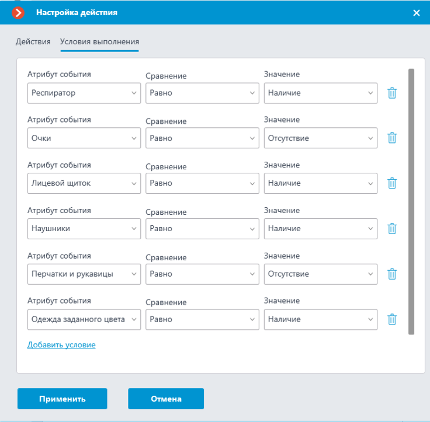This screenshot has width=430, height=422.
Task: Change the Перчатки и рукавицы value dropdown
Action: click(x=321, y=274)
